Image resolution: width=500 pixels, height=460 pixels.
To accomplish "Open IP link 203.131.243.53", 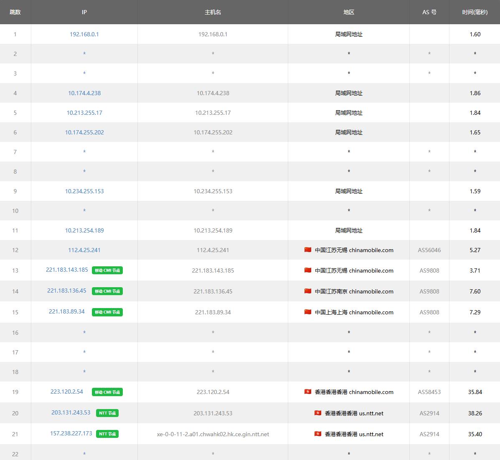I will [x=71, y=412].
